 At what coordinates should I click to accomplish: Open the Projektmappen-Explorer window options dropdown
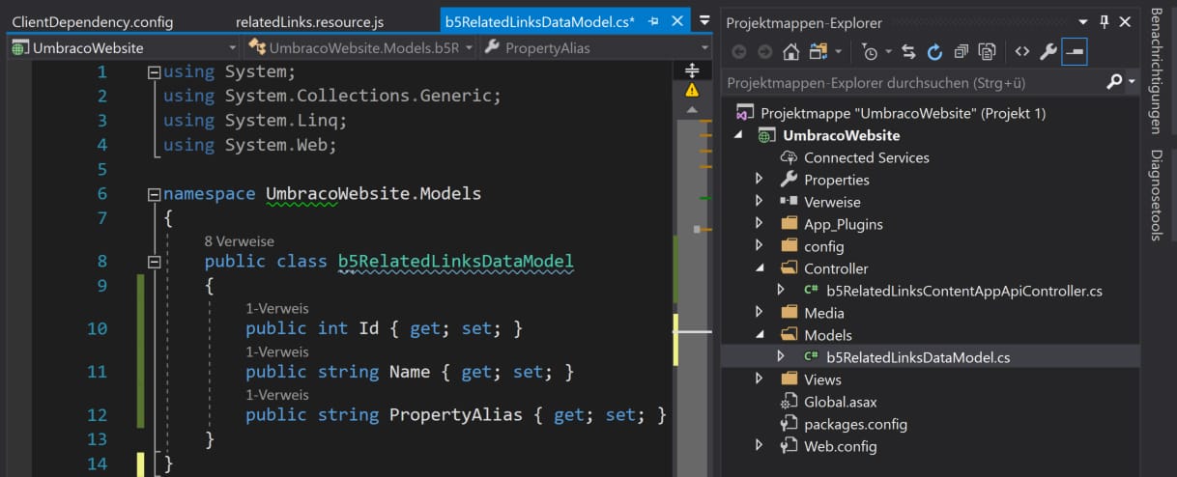tap(1082, 21)
